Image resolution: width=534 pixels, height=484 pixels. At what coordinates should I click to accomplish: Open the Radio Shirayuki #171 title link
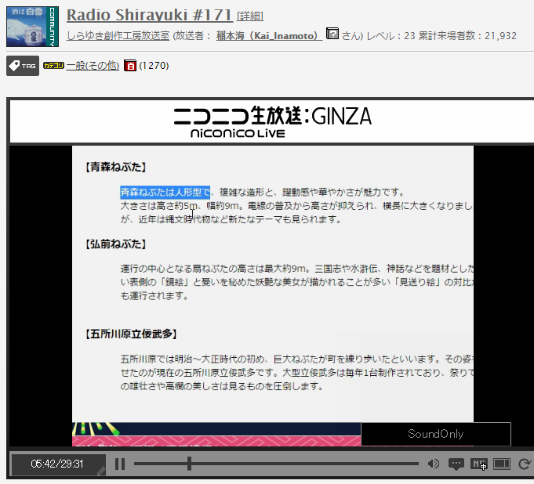click(x=150, y=15)
